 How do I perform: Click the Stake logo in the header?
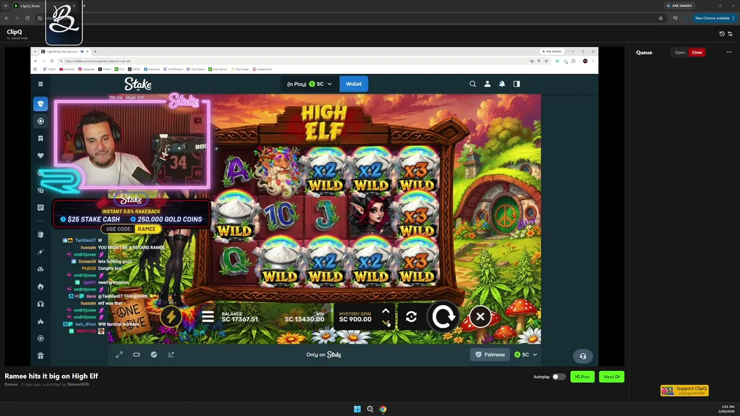pyautogui.click(x=138, y=84)
